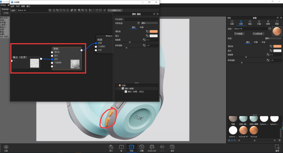283x153 pixels.
Task: Open 云库 in the bottom toolbar
Action: [6, 148]
